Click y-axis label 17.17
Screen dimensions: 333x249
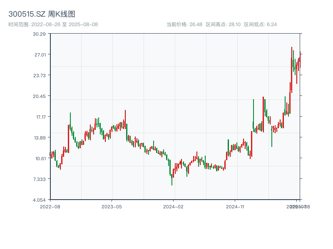(41, 117)
